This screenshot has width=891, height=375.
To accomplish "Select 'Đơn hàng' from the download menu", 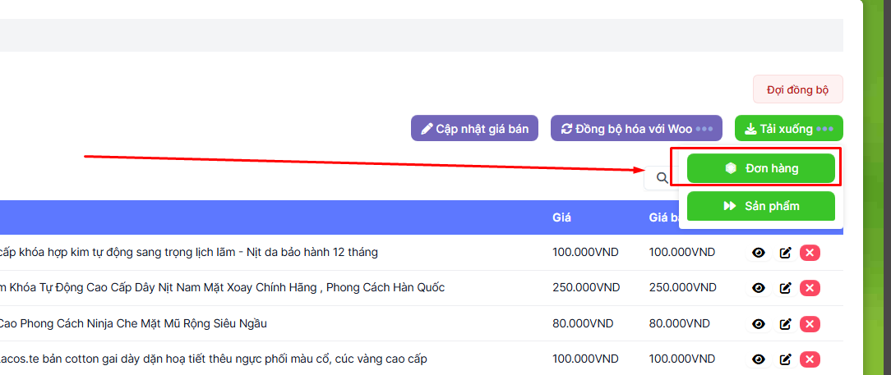I will pyautogui.click(x=760, y=168).
